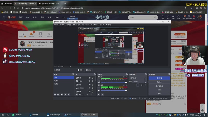Screen dimensions: 208x117
Task: Click 开始录制 start recording button
Action: [x=159, y=82]
